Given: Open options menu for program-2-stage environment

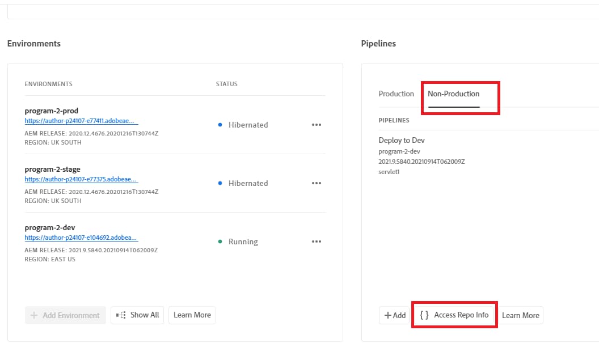Looking at the screenshot, I should coord(317,183).
